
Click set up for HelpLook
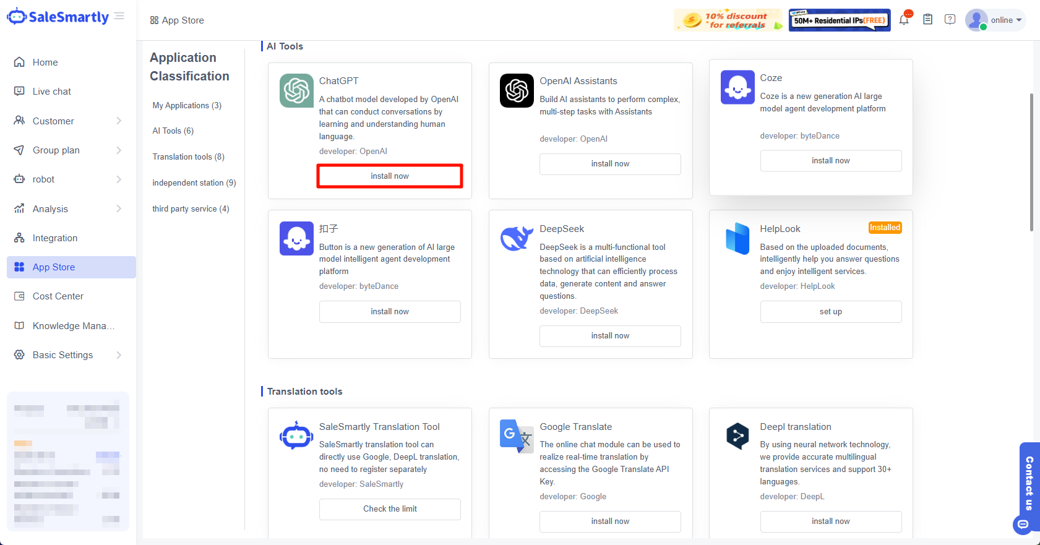click(x=830, y=312)
